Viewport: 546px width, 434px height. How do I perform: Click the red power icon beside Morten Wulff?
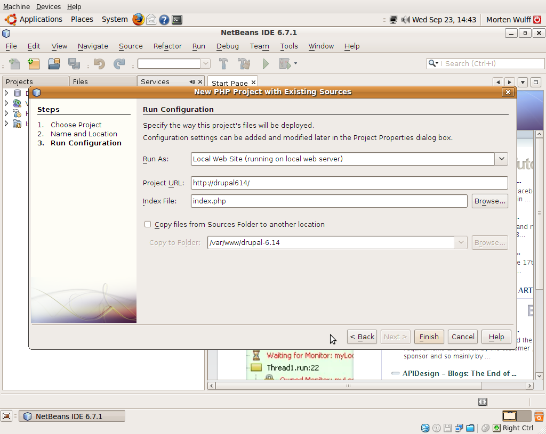537,20
